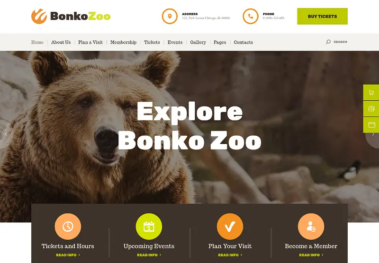Screen dimensions: 379x263
Task: Click the Become a Member user icon
Action: (311, 226)
